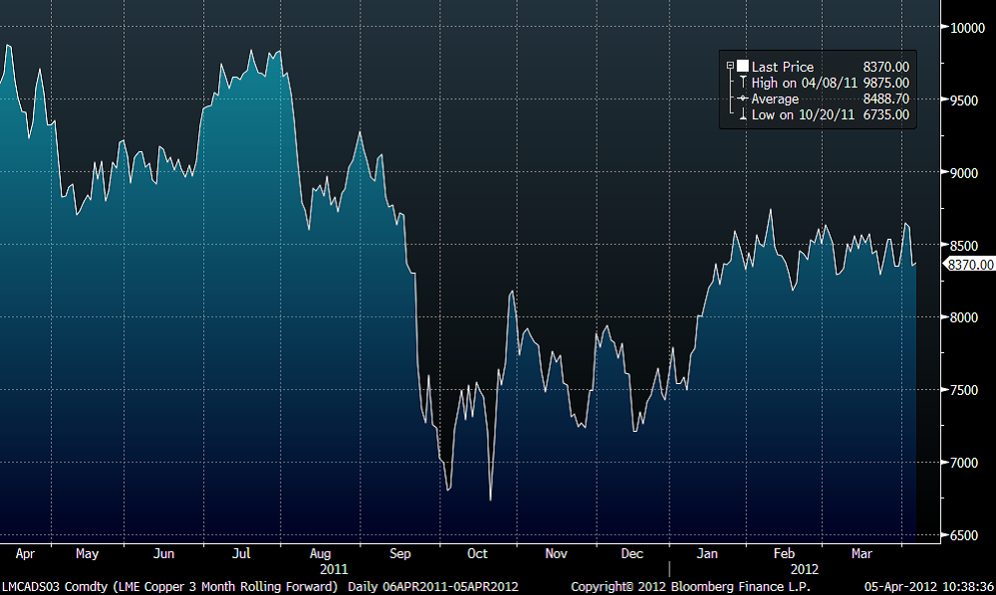Select the High on 04/08/11 legend entry

[805, 83]
